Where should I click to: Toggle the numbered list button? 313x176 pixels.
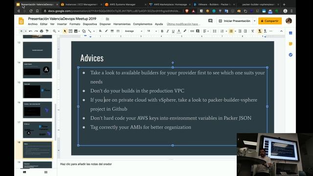pyautogui.click(x=222, y=31)
